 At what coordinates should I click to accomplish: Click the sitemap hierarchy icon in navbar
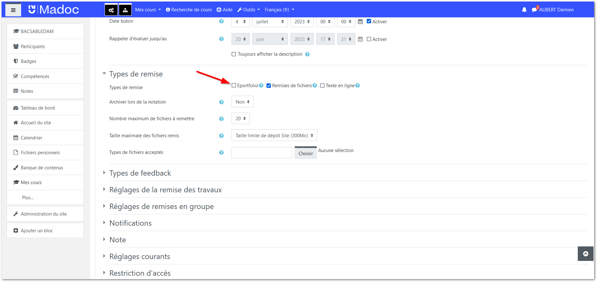pyautogui.click(x=125, y=10)
